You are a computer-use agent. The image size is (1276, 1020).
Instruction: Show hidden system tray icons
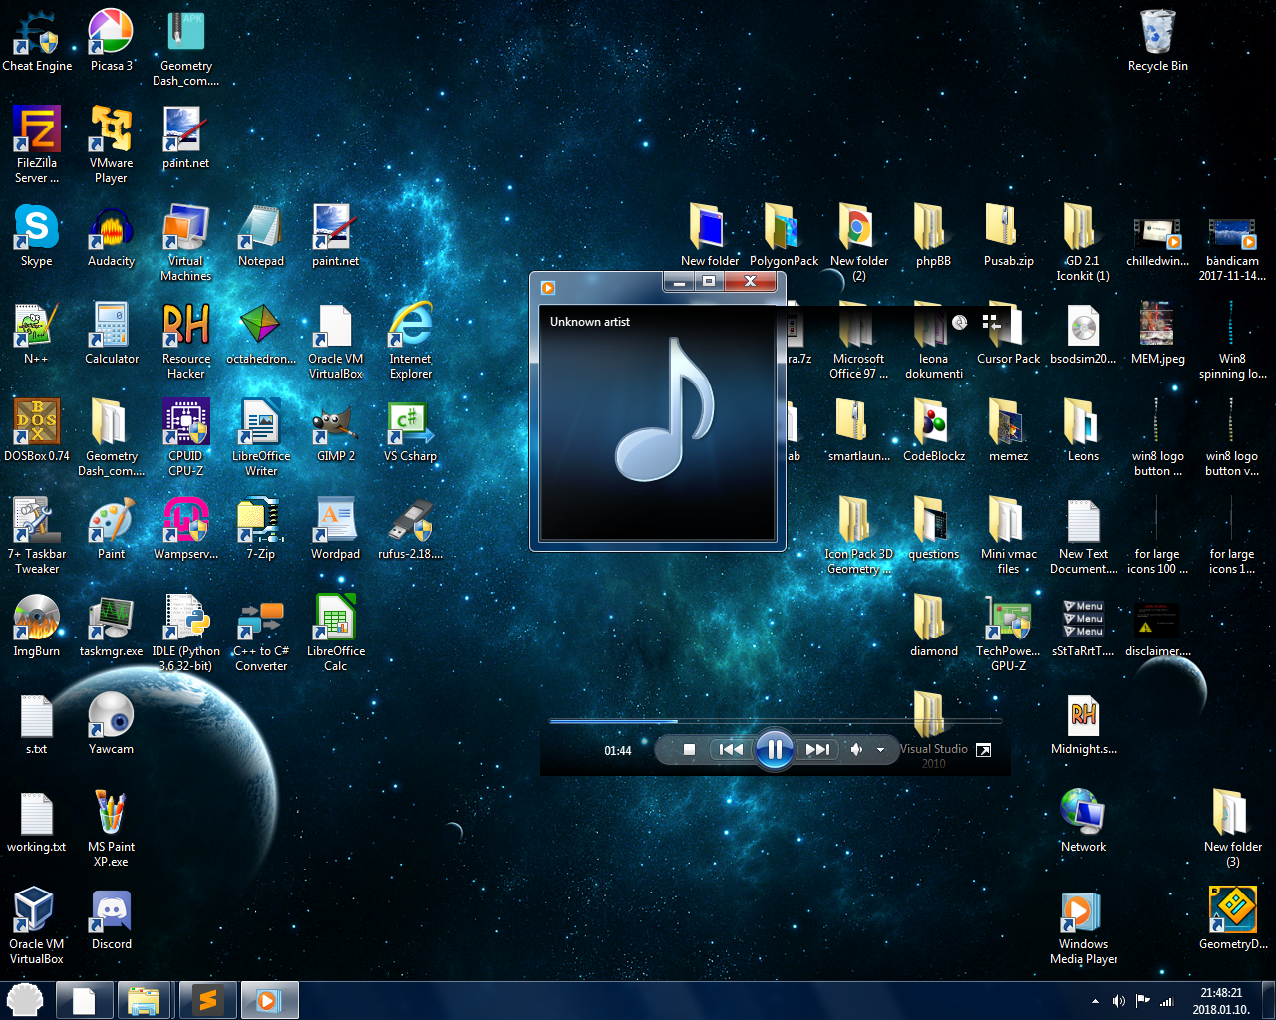(1095, 1001)
